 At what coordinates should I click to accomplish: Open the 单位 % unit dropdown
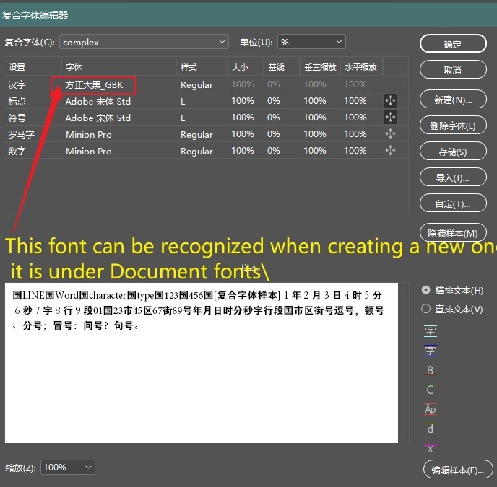[x=311, y=42]
